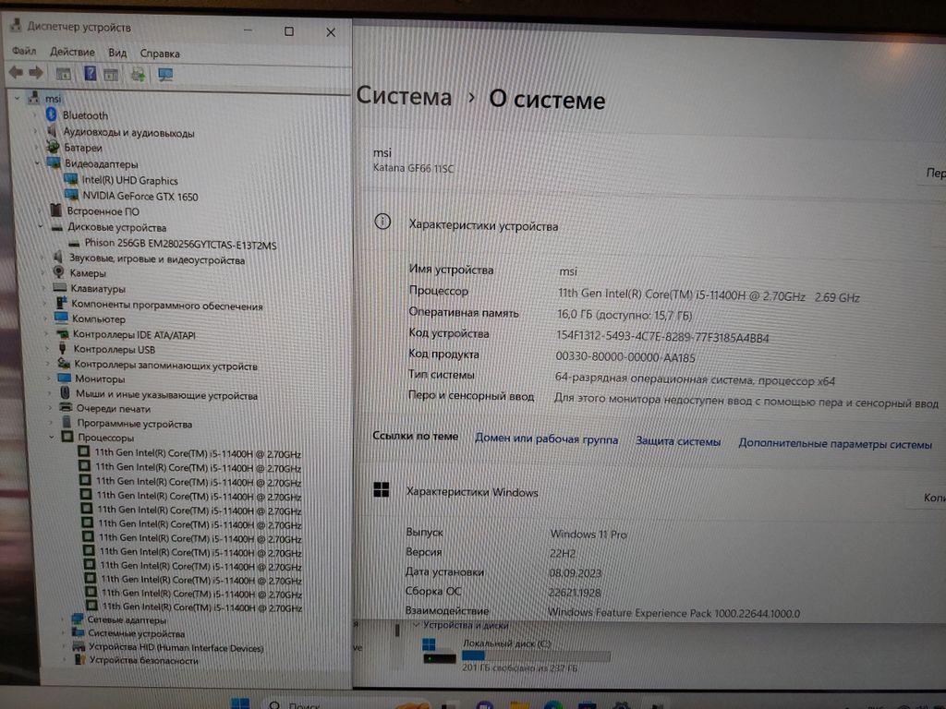Image resolution: width=946 pixels, height=709 pixels.
Task: Expand the Сетевые адаптеры category
Action: 64,619
